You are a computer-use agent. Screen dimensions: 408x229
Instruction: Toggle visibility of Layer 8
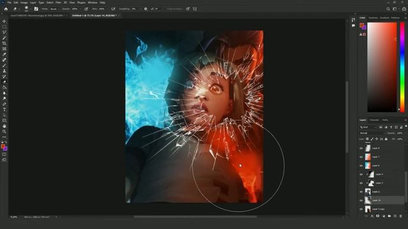(361, 148)
